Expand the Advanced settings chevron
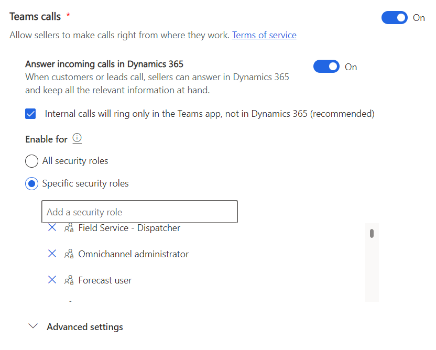This screenshot has height=350, width=436. coord(33,326)
